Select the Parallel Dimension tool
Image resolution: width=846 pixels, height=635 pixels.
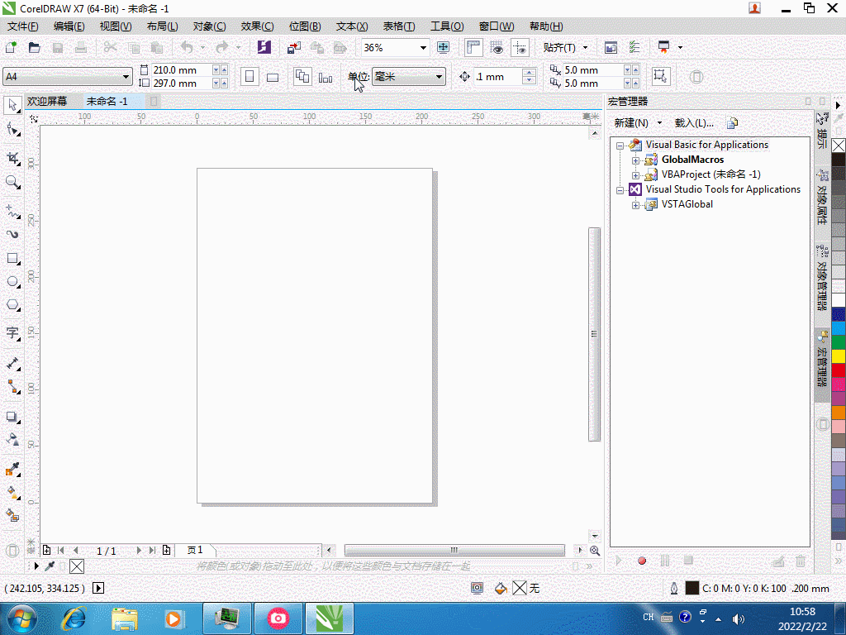click(x=12, y=363)
